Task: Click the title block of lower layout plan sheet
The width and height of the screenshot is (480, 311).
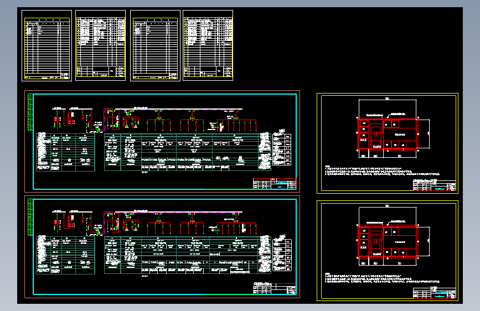Action: 435,293
